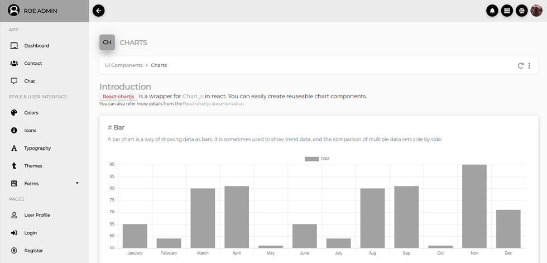Click the Aug bar
Viewport: 547px width, 263px height.
tap(373, 218)
